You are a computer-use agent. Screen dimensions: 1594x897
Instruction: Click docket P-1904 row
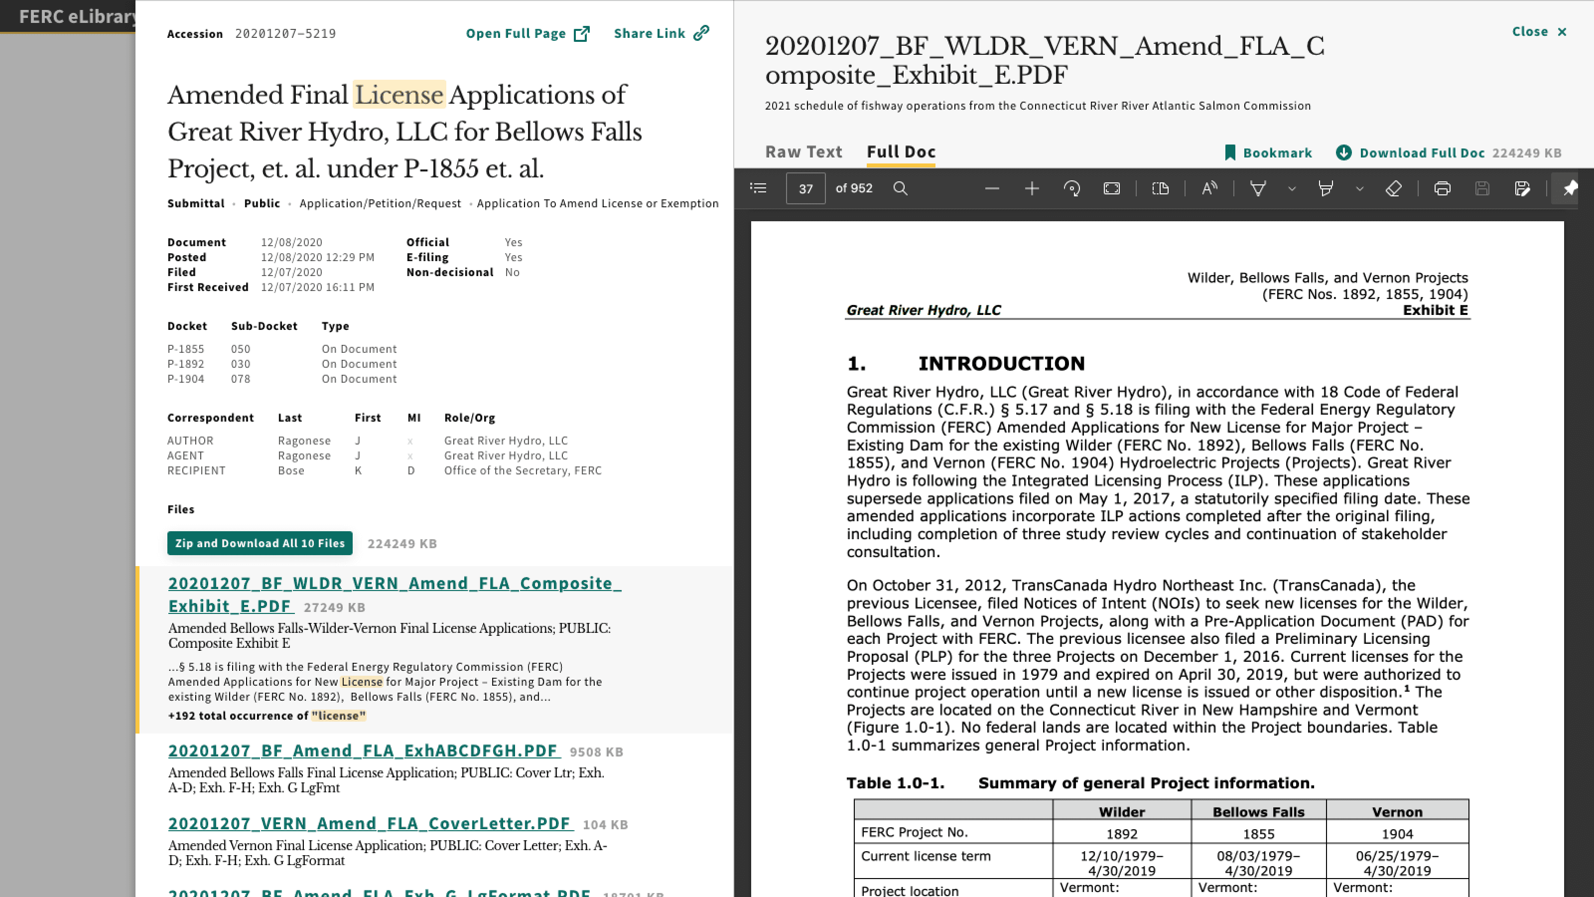(x=282, y=379)
